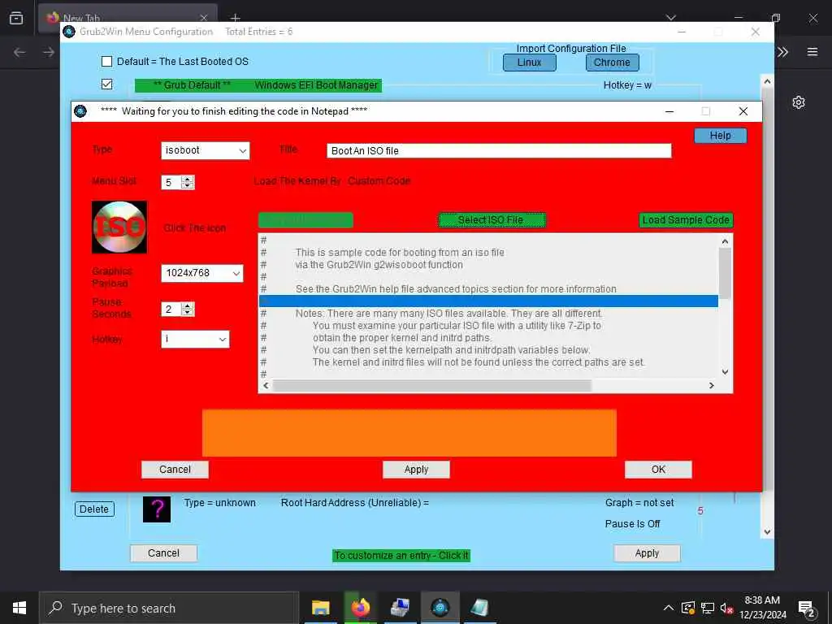Click the Linux import button
The image size is (832, 624).
pos(529,63)
